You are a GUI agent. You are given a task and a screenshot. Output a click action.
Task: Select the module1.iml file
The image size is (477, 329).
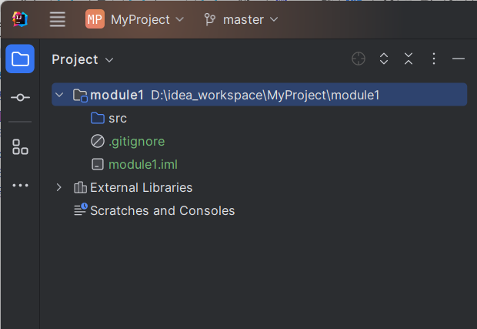[143, 164]
